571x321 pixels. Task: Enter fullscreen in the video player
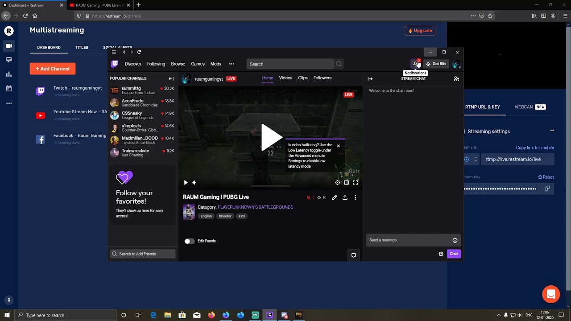356,182
